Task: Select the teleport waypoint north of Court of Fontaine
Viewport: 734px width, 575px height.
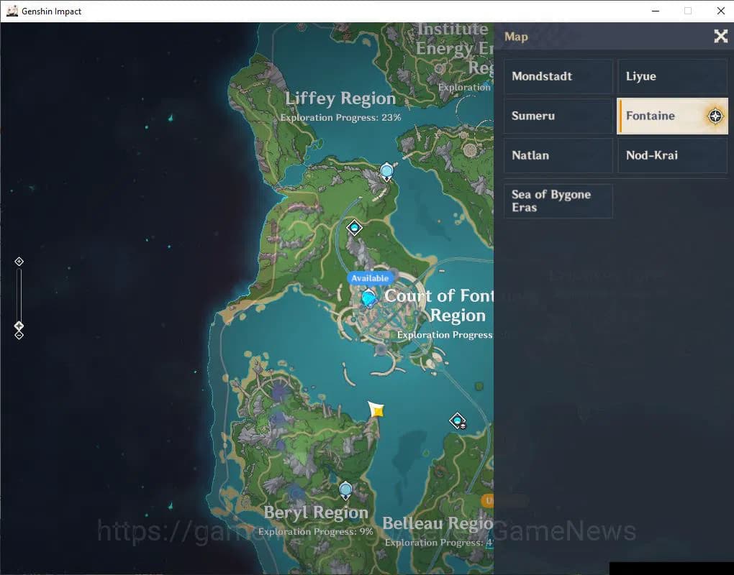Action: [354, 228]
